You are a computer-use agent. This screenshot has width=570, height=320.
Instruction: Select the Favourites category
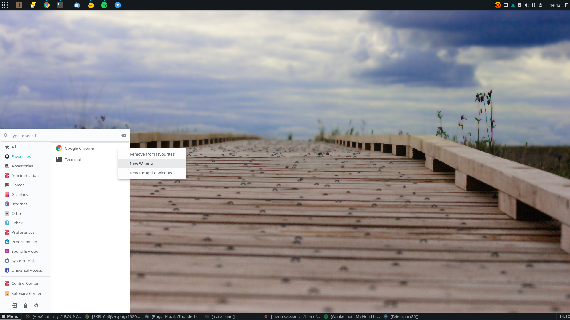26,156
